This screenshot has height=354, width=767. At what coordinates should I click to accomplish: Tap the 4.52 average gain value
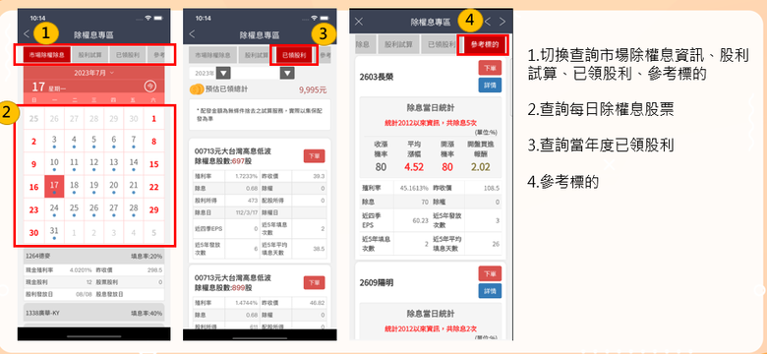[414, 167]
